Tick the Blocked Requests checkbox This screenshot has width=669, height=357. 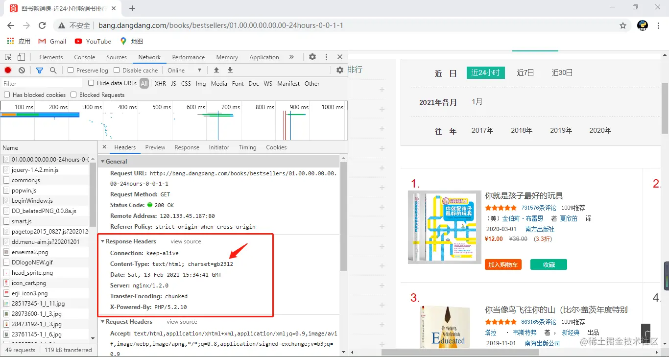pos(73,95)
